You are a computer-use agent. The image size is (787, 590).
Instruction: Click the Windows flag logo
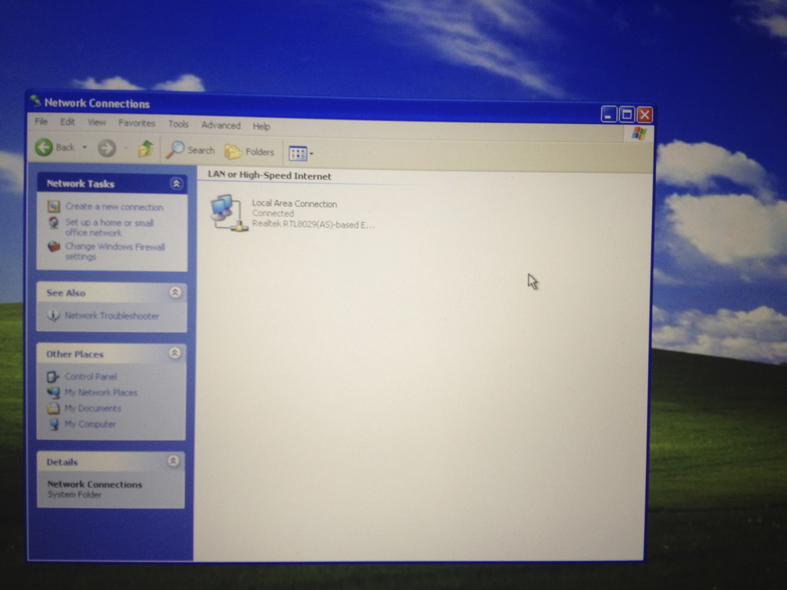point(639,134)
